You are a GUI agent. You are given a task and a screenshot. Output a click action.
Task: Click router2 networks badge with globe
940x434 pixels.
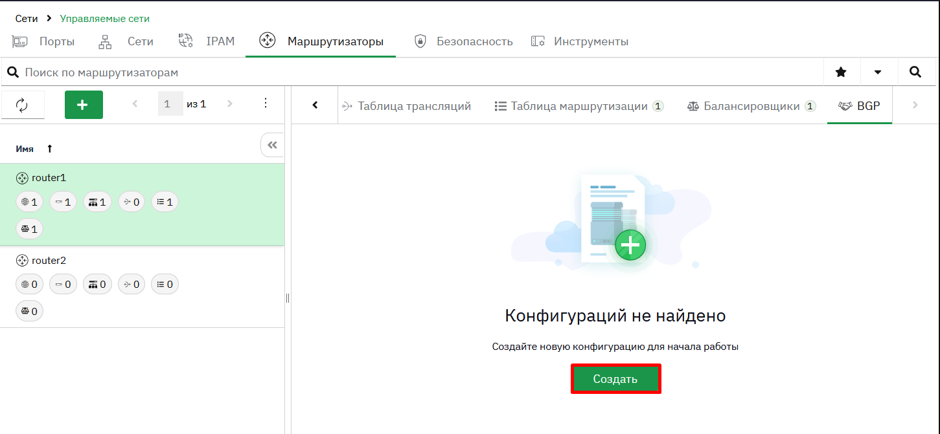tap(29, 284)
